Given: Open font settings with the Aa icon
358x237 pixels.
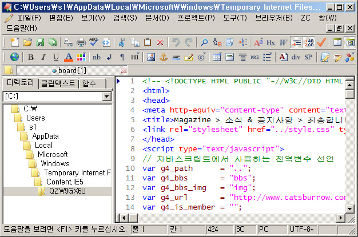Looking at the screenshot, I should pos(258,42).
